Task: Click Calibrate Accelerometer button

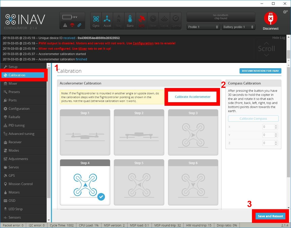Action: [192, 97]
